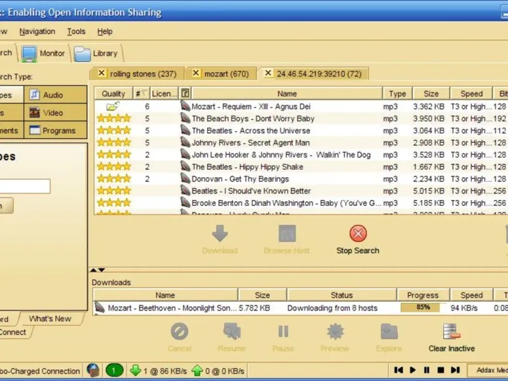The image size is (508, 381).
Task: Click the green connection quality indicator
Action: [114, 370]
